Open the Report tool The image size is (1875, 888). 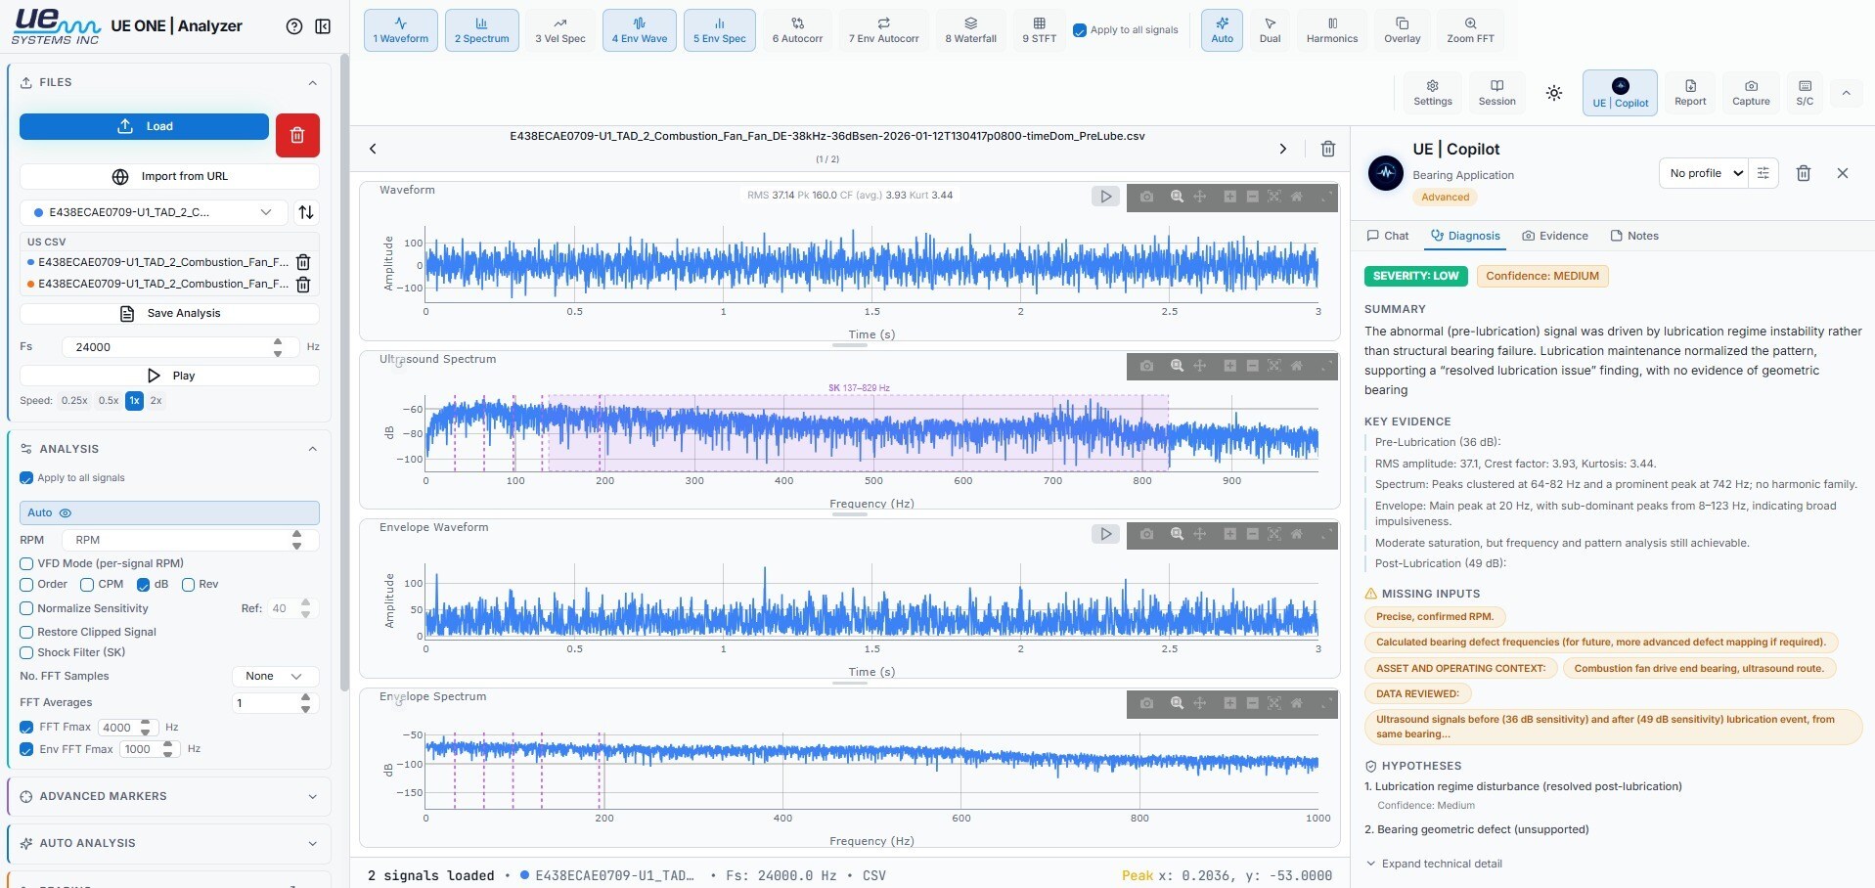coord(1690,93)
